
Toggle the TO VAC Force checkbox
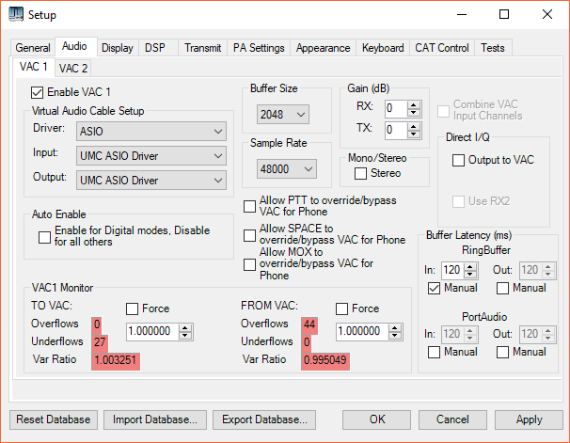pyautogui.click(x=134, y=309)
